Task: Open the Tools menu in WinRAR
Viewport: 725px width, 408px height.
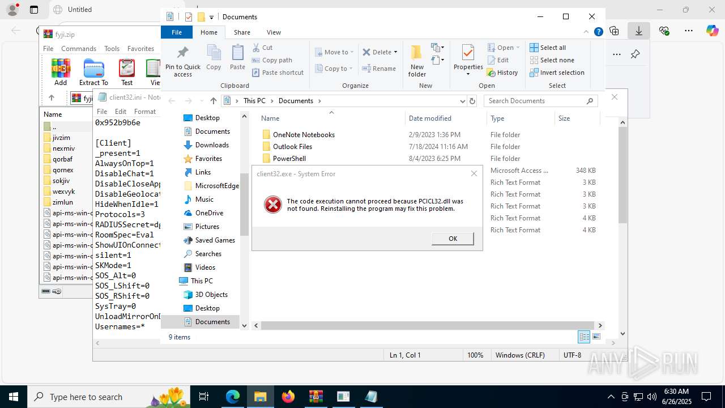Action: coord(112,49)
